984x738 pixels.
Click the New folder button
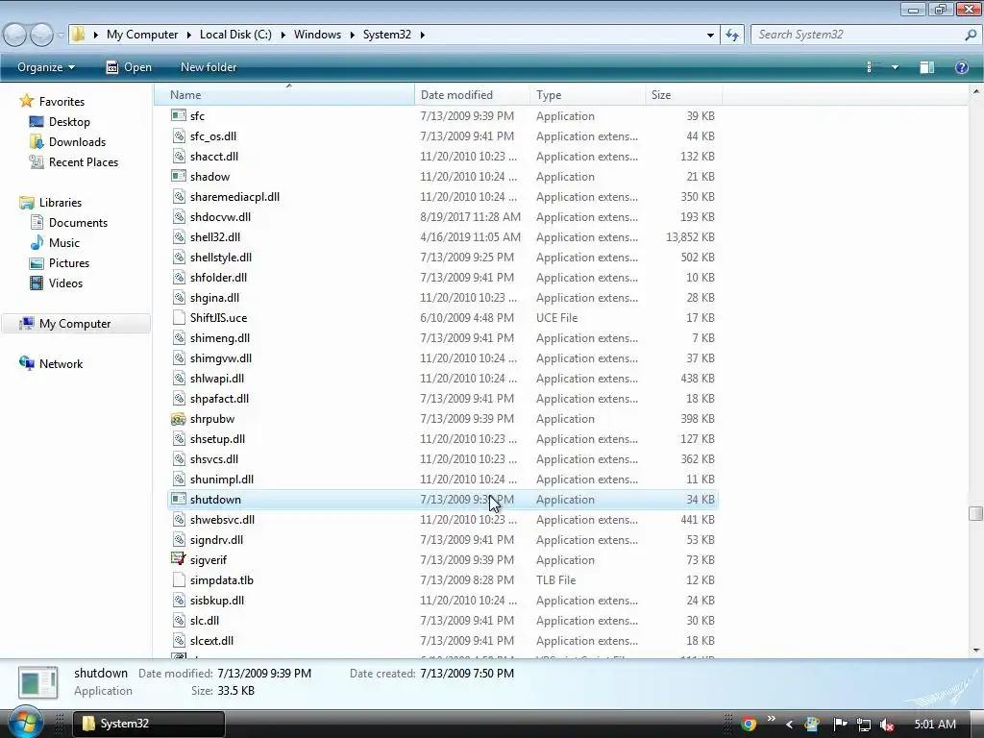(209, 67)
